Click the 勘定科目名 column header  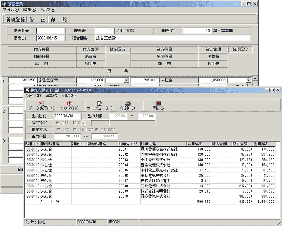(56, 144)
